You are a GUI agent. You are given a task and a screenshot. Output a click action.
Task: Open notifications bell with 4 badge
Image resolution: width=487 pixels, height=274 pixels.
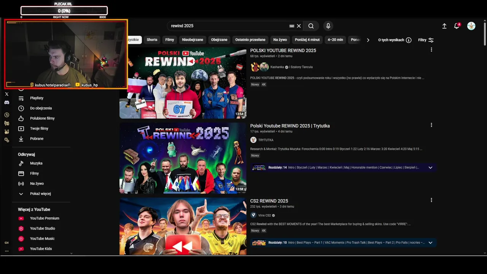tap(457, 26)
